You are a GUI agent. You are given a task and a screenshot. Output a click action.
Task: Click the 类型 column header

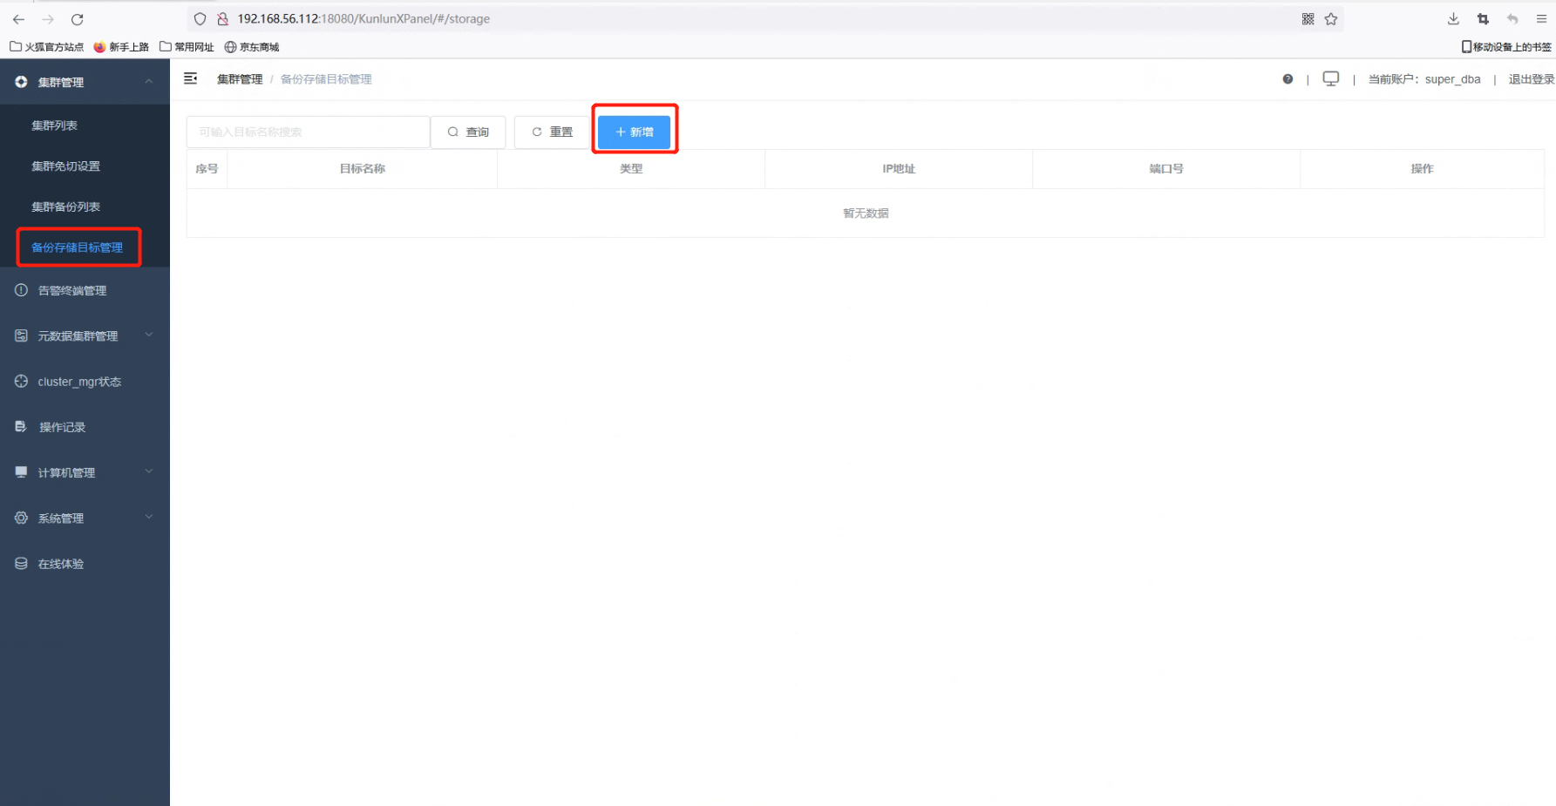point(631,169)
